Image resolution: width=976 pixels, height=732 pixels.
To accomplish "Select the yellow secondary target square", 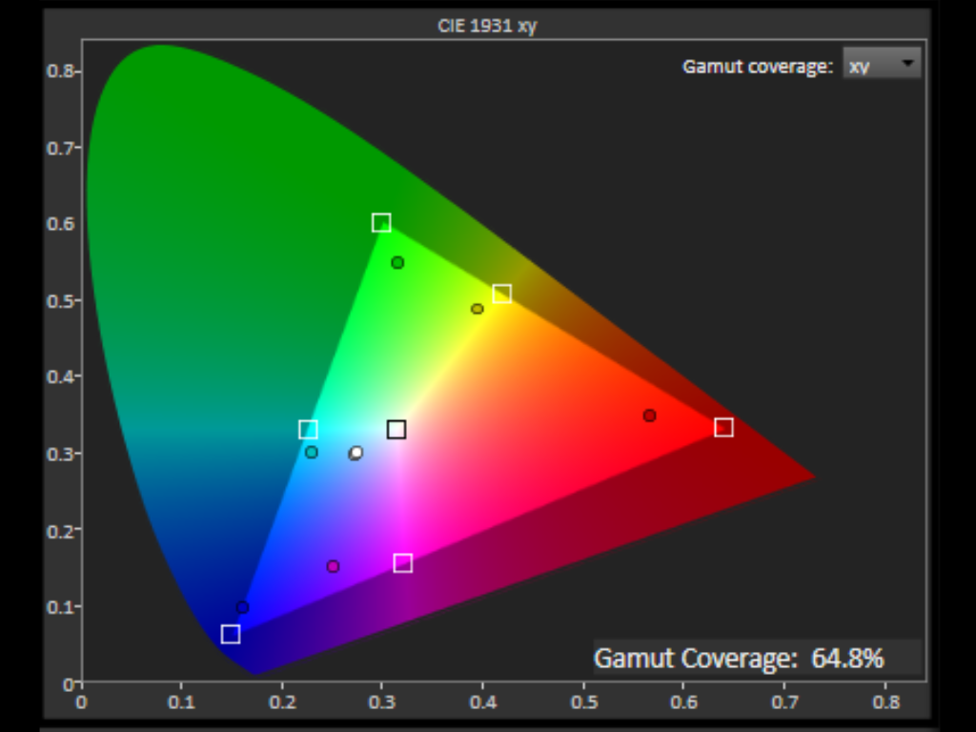I will [x=501, y=294].
